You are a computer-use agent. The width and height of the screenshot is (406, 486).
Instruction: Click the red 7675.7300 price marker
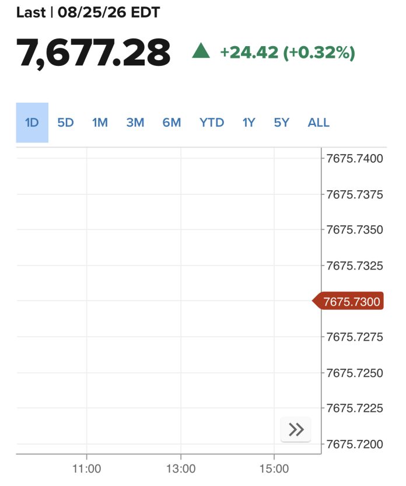[348, 301]
